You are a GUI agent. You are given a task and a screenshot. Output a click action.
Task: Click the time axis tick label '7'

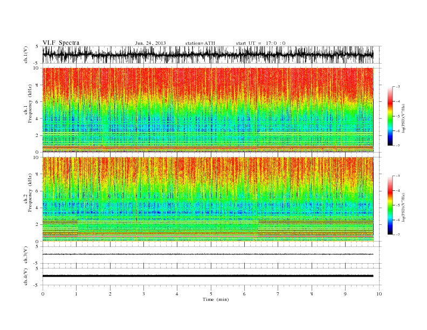278,294
